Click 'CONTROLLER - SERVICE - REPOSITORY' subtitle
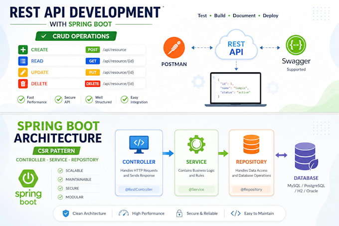This screenshot has height=226, width=339. [x=57, y=160]
